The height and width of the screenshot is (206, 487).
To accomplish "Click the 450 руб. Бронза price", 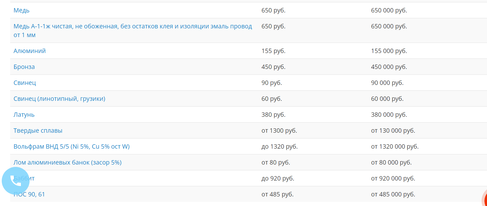I will (x=273, y=67).
